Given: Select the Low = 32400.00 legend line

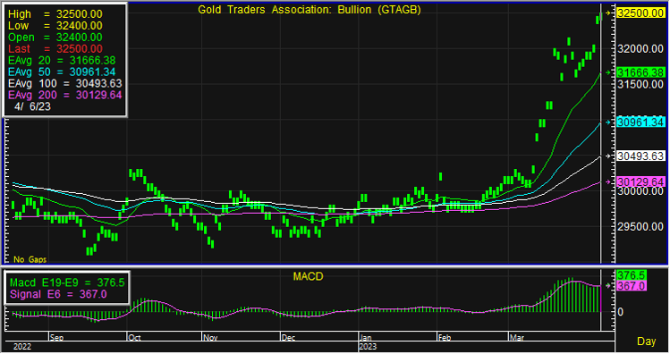Looking at the screenshot, I should tap(55, 26).
